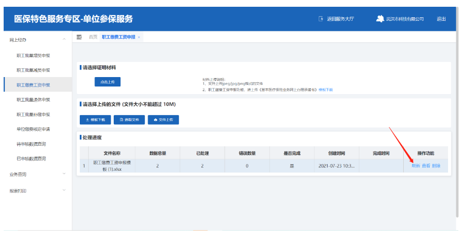This screenshot has width=459, height=239.
Task: Click the user avatar icon in header
Action: click(380, 19)
